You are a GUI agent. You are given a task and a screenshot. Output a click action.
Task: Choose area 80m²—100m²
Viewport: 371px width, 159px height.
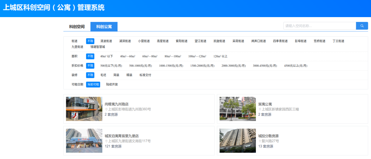173,56
